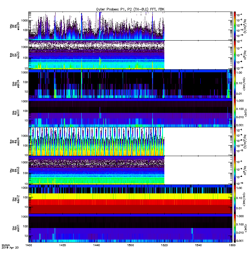Select the 'thc fbk scm1' panel label

[x=16, y=228]
